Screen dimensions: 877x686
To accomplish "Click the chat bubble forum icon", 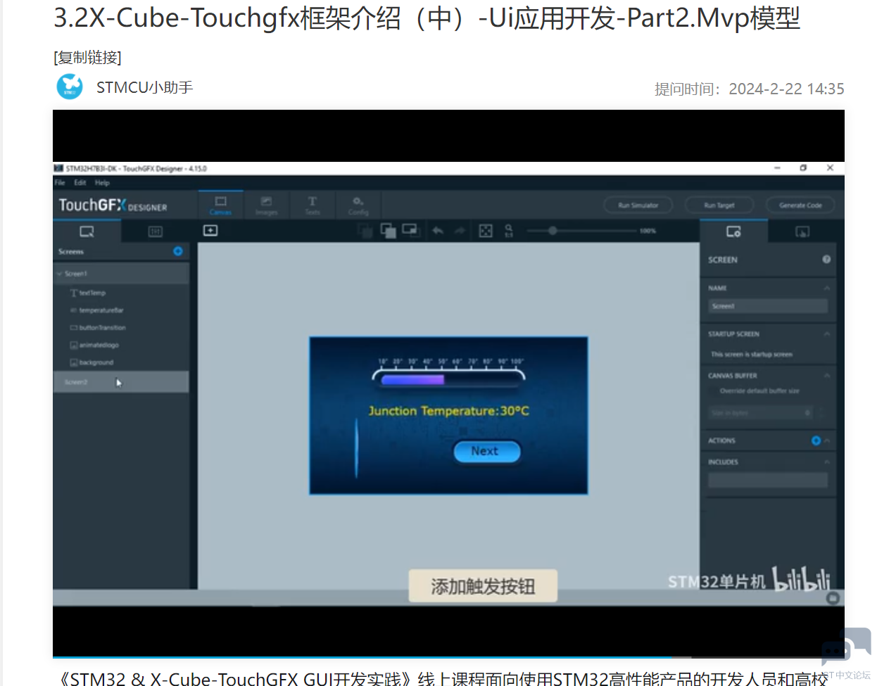I will [846, 647].
